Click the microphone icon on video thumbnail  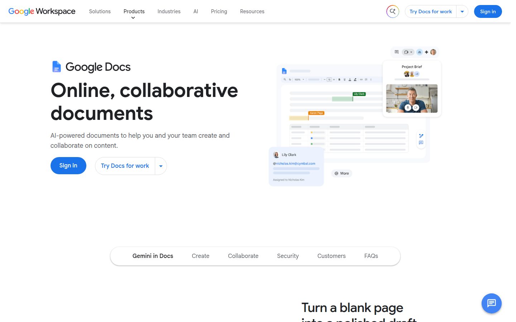(408, 108)
